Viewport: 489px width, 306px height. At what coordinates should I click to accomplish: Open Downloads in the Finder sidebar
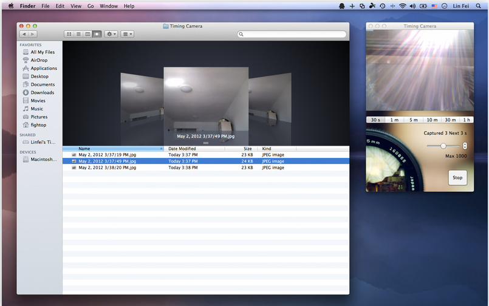click(x=43, y=92)
